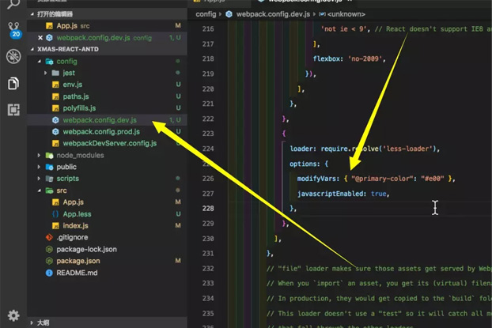
Task: Click line number 228 in gutter
Action: pyautogui.click(x=207, y=208)
